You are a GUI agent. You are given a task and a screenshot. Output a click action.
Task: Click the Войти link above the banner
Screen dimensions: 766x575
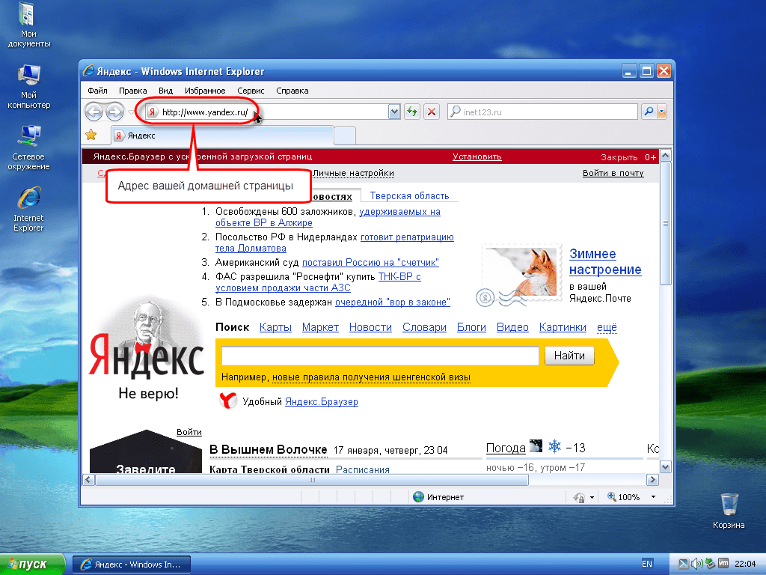tap(189, 432)
